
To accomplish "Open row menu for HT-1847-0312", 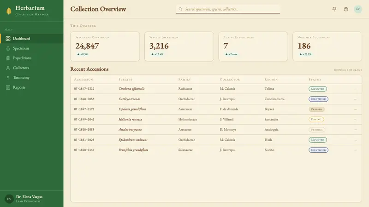I will [x=355, y=89].
